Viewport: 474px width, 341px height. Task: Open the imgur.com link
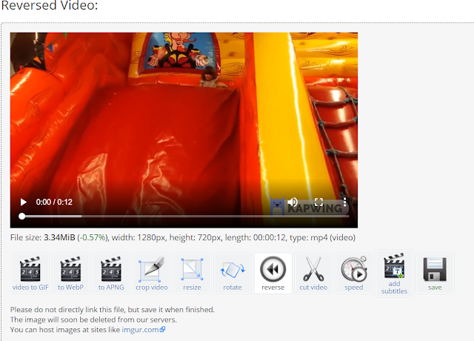coord(144,329)
